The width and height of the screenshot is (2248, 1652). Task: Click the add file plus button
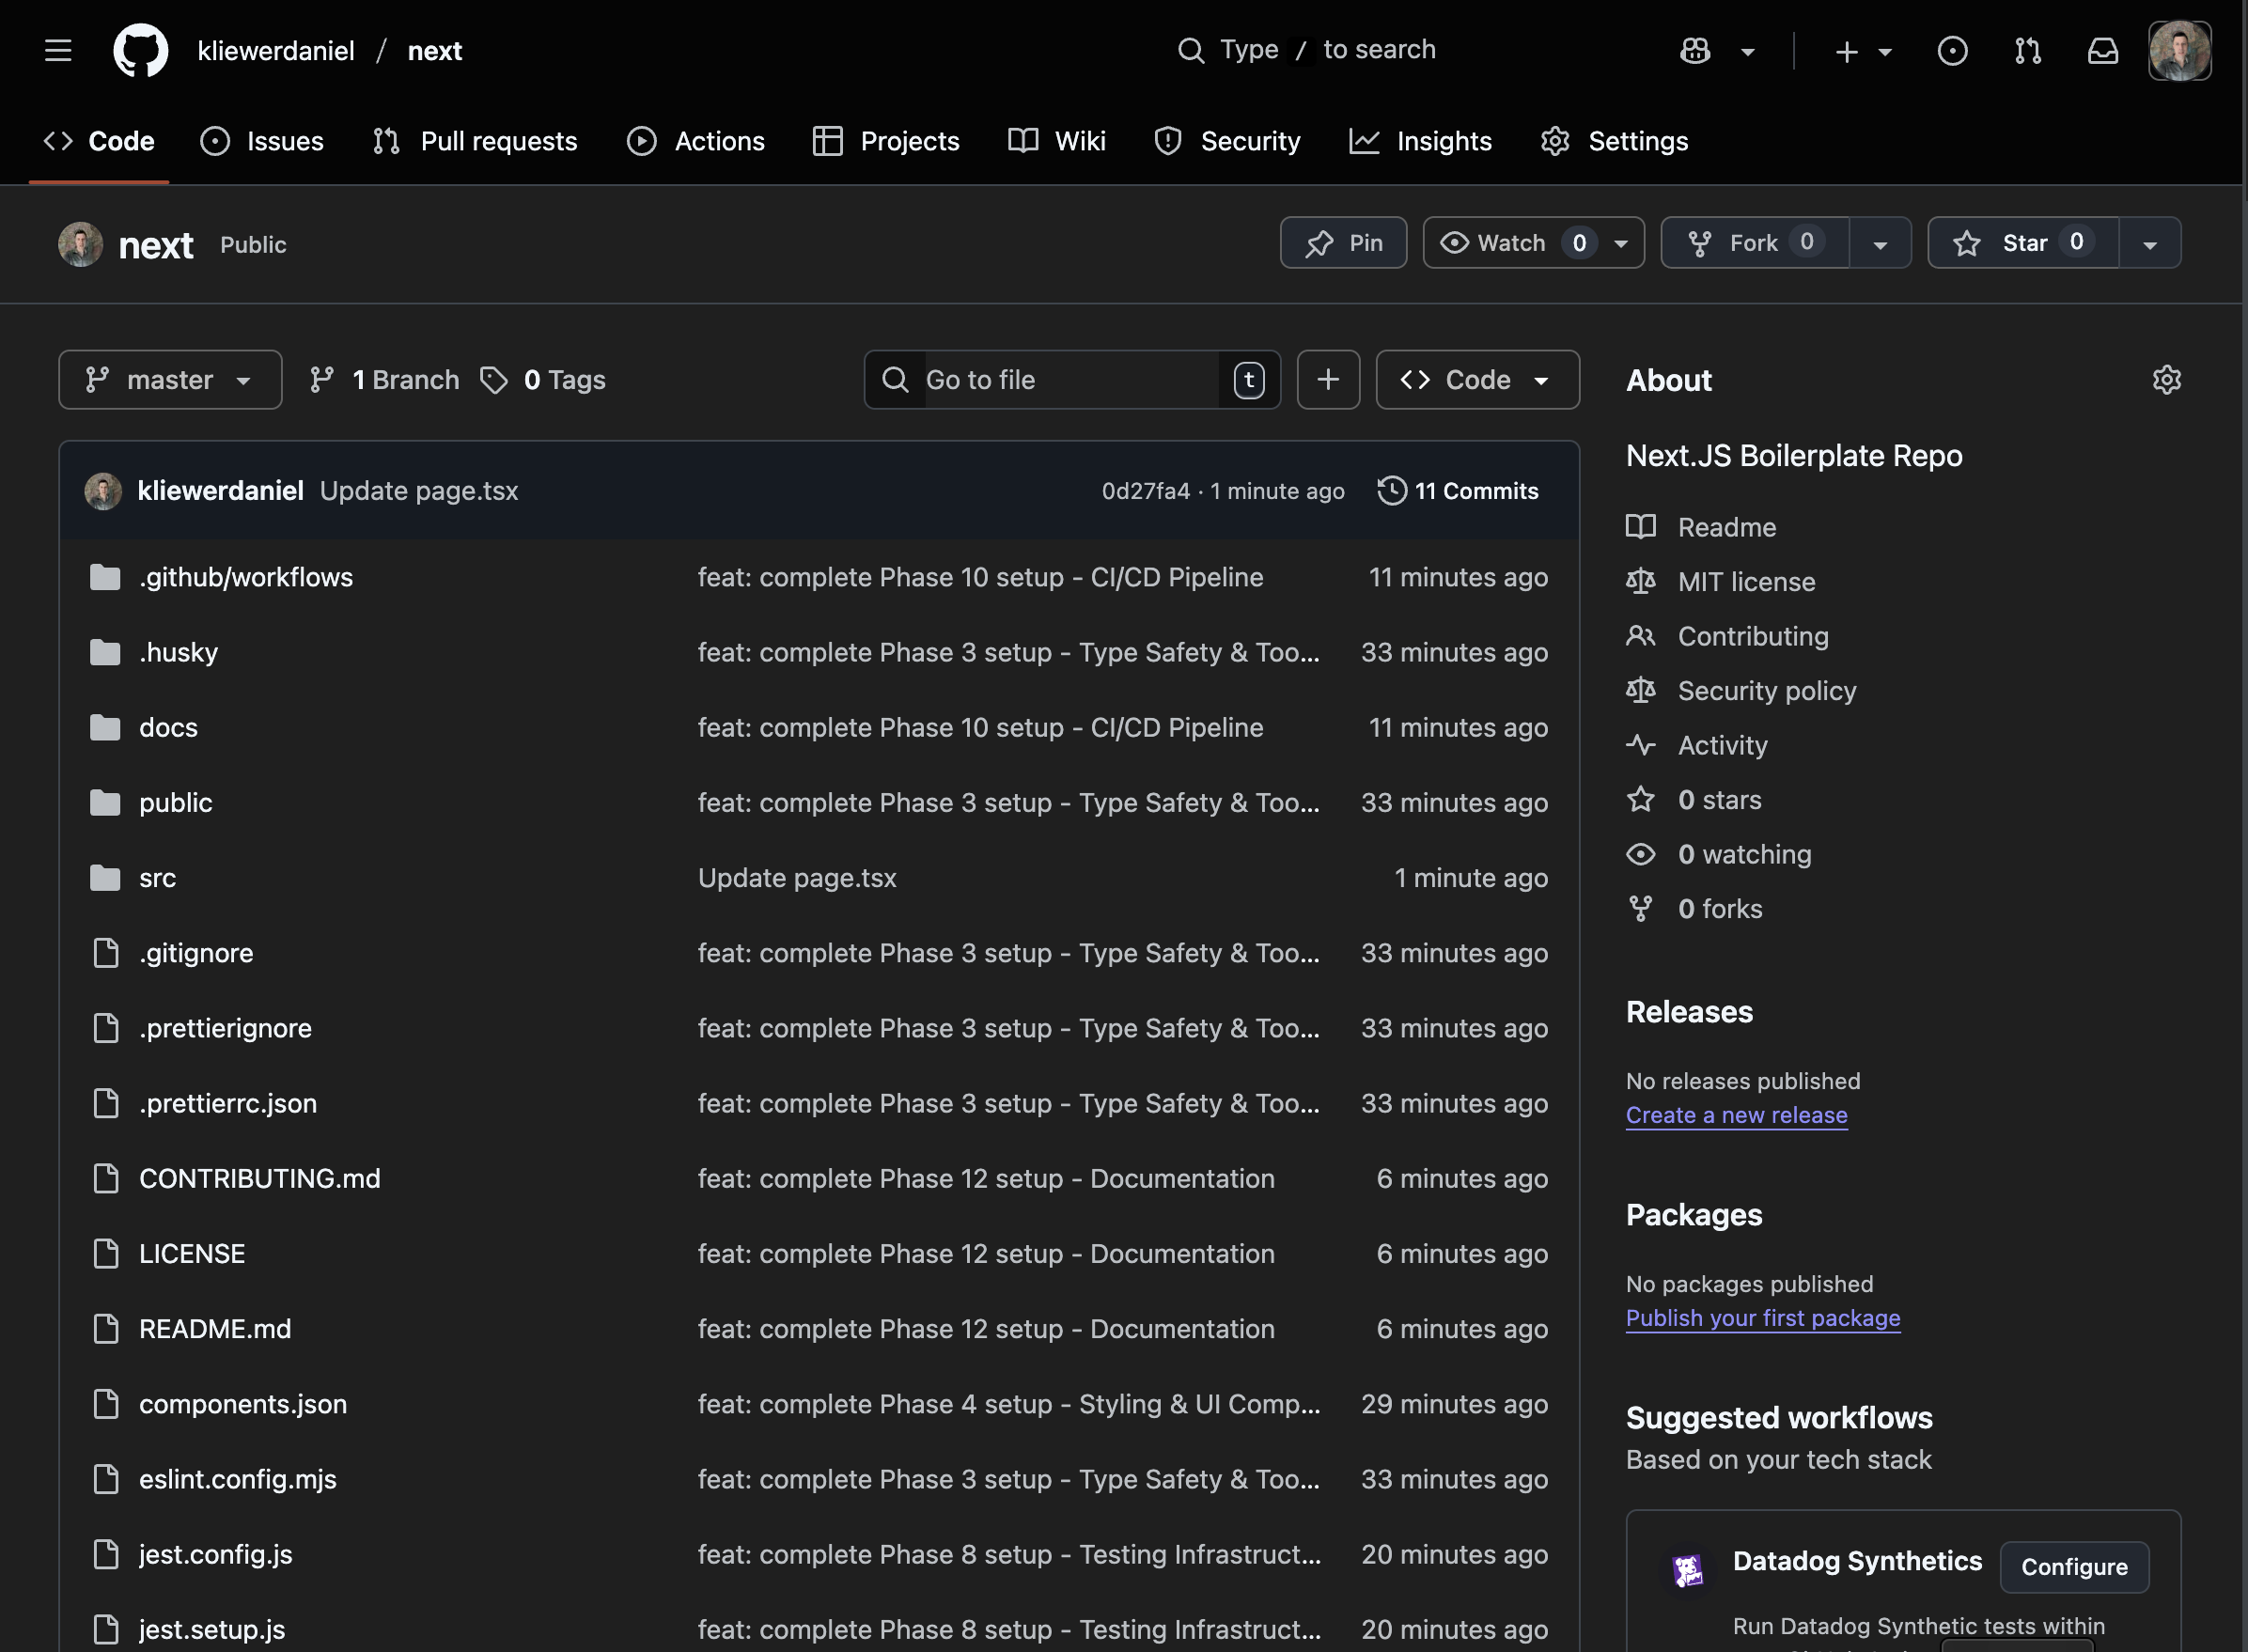1328,380
